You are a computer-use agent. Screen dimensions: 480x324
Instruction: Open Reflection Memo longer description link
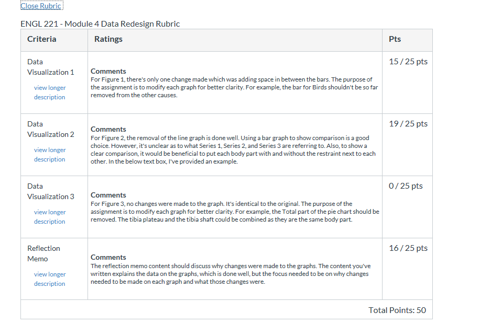point(50,279)
